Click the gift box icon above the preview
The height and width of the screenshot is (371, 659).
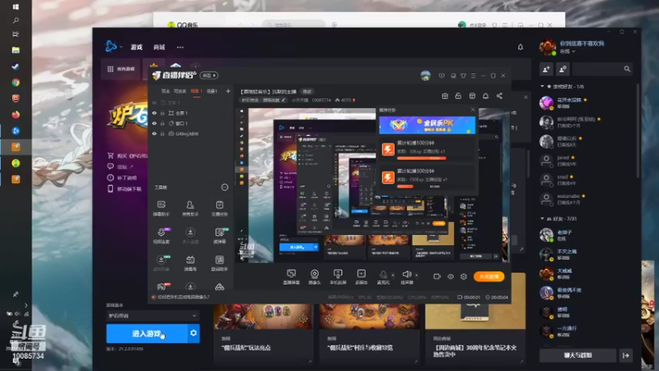coord(445,96)
